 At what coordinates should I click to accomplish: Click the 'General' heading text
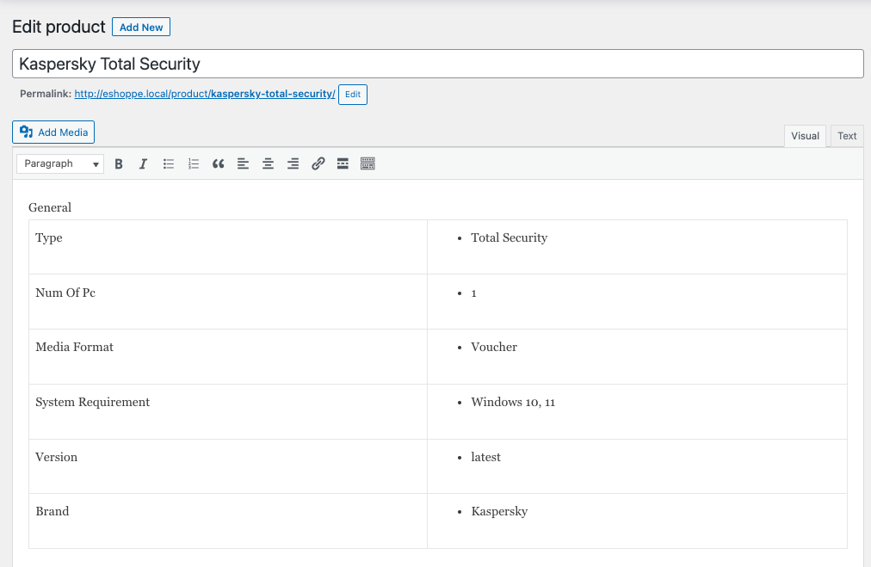point(50,207)
